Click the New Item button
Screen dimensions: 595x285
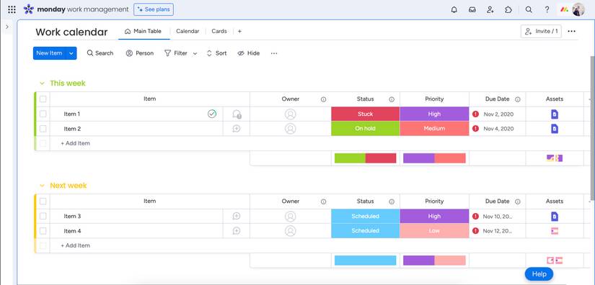(x=49, y=53)
